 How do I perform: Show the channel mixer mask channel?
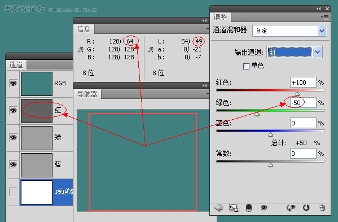13,192
